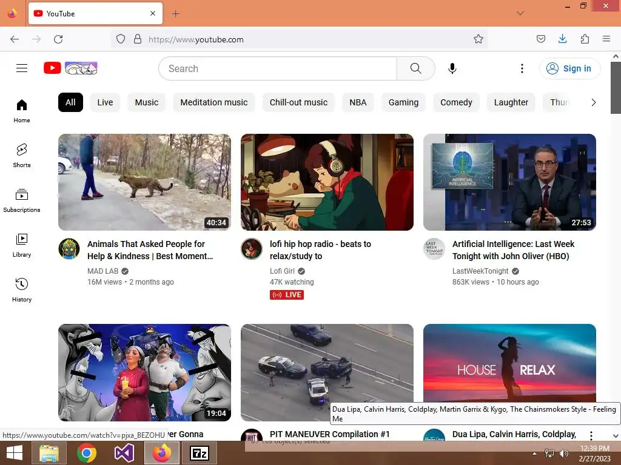This screenshot has width=621, height=465.
Task: Open the HOUSE RELAX thumbnail
Action: pos(509,363)
